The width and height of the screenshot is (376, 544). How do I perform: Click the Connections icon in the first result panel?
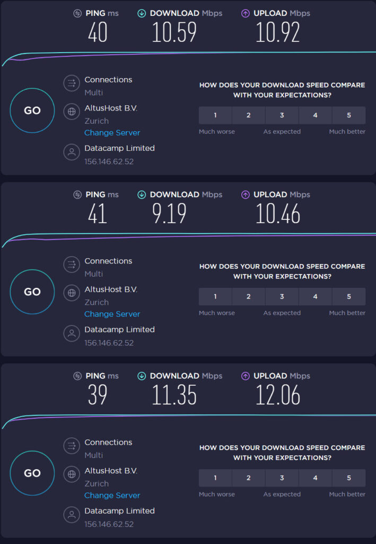click(x=72, y=83)
